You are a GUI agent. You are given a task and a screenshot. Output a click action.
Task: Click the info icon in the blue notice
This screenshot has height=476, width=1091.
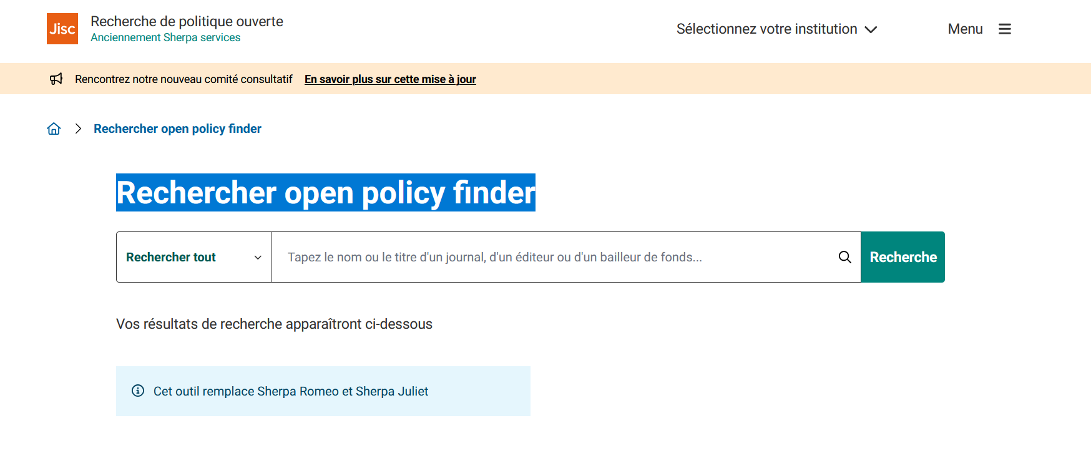(x=138, y=391)
